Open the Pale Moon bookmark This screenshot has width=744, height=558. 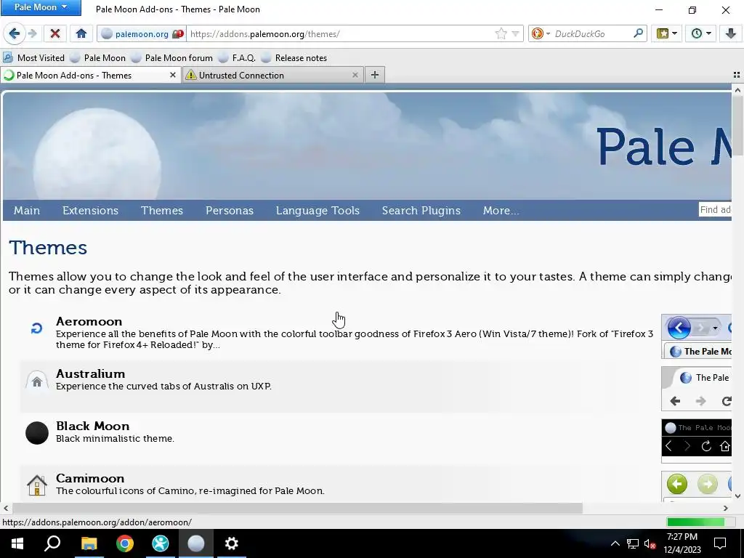coord(98,58)
